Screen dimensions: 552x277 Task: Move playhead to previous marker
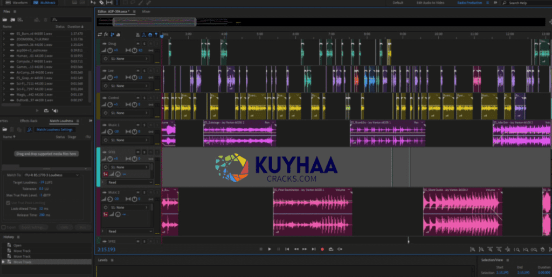click(x=287, y=249)
